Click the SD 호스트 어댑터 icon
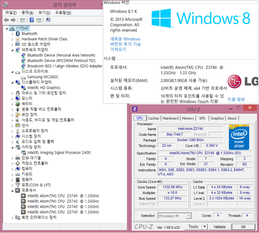 [x=18, y=44]
